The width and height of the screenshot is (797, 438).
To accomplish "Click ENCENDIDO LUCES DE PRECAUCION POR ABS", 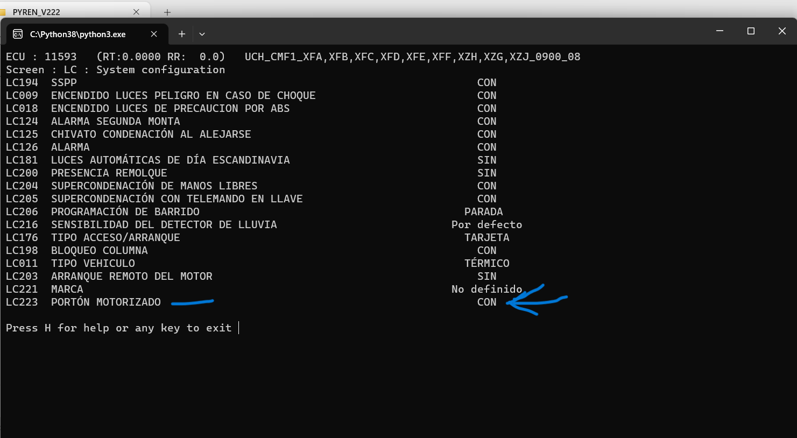I will tap(171, 108).
